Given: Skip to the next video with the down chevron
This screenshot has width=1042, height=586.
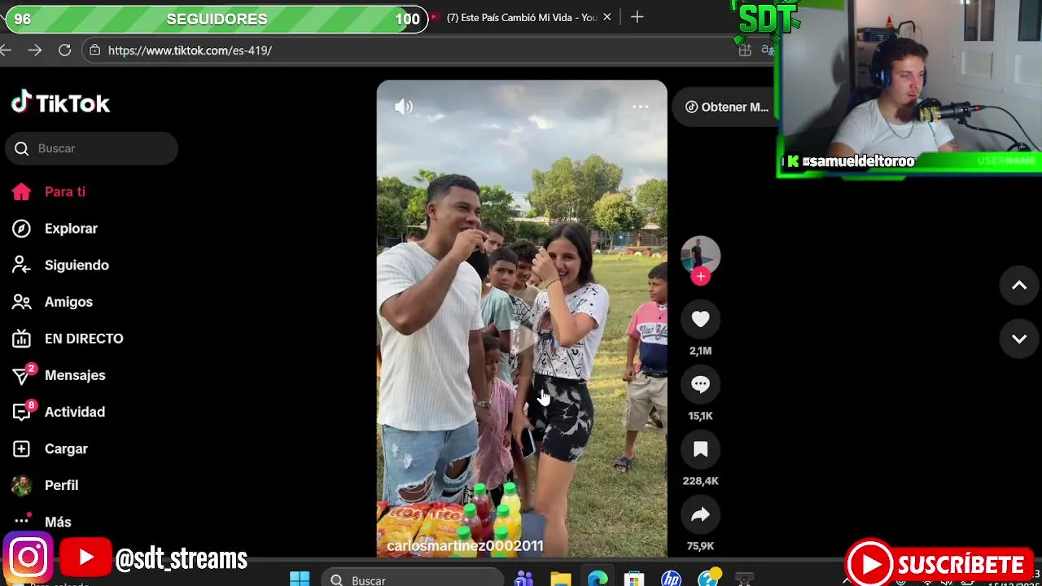Looking at the screenshot, I should tap(1019, 339).
